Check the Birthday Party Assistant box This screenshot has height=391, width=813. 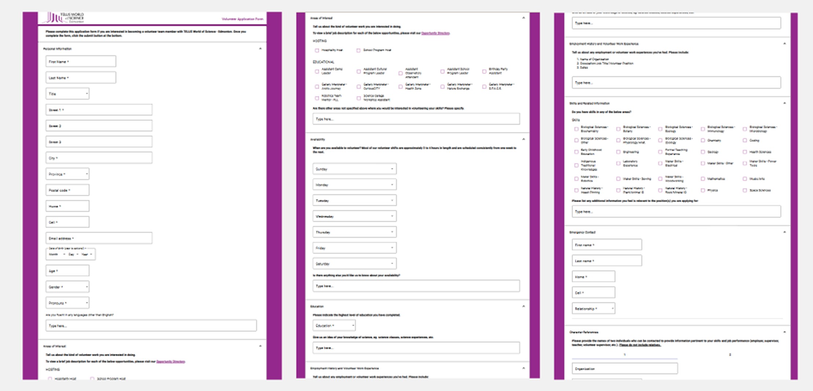[484, 72]
